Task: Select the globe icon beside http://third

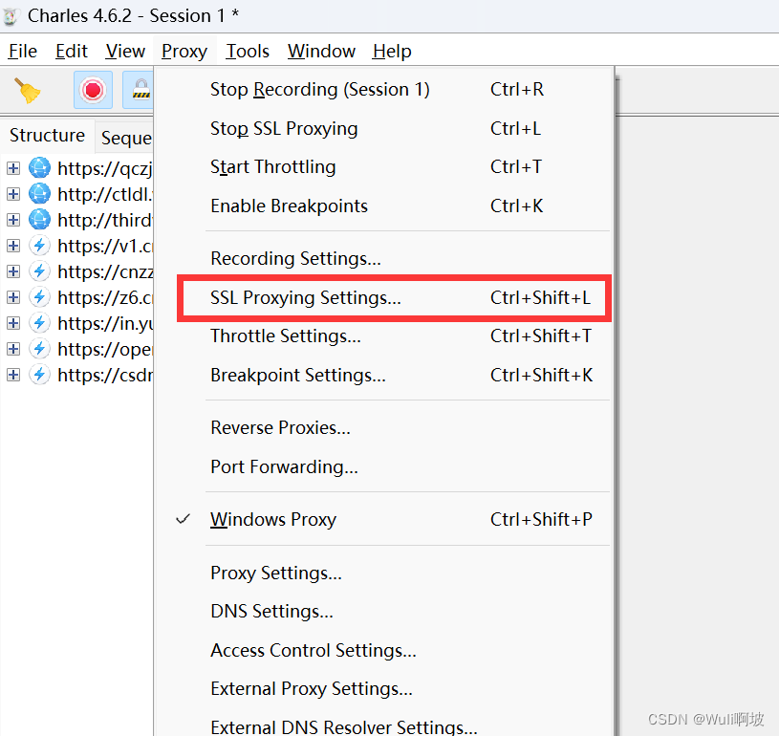Action: [x=40, y=220]
